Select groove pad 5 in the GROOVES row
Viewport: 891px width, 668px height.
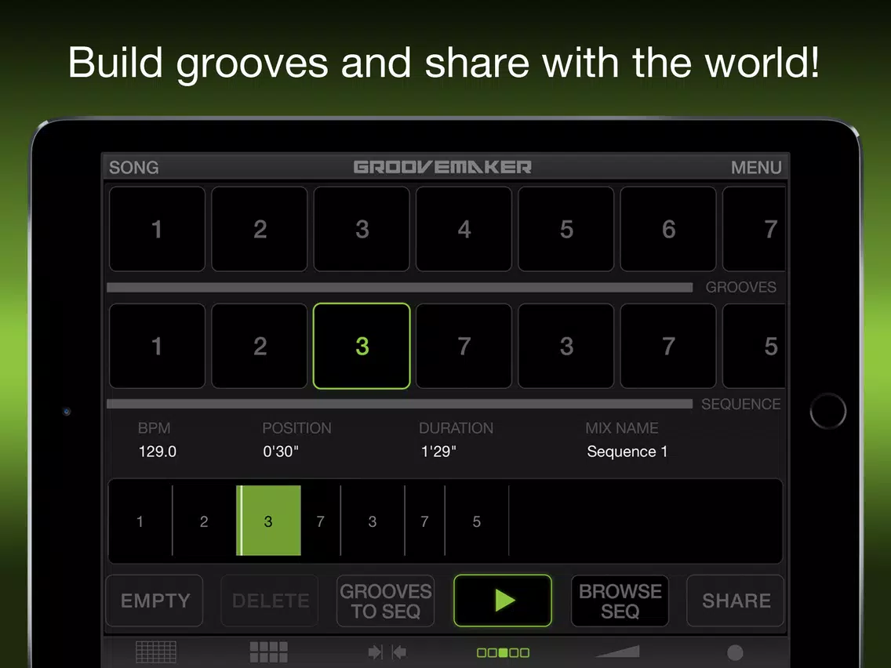pos(566,229)
